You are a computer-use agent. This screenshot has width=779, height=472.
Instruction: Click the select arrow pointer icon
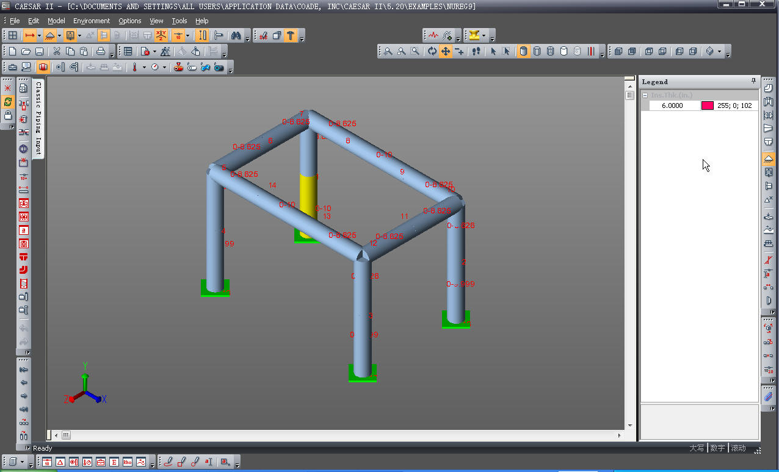click(x=493, y=51)
